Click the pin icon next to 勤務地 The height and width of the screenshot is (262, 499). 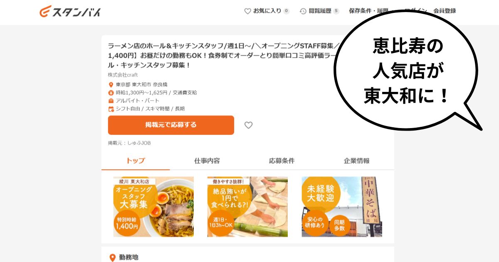coord(112,258)
